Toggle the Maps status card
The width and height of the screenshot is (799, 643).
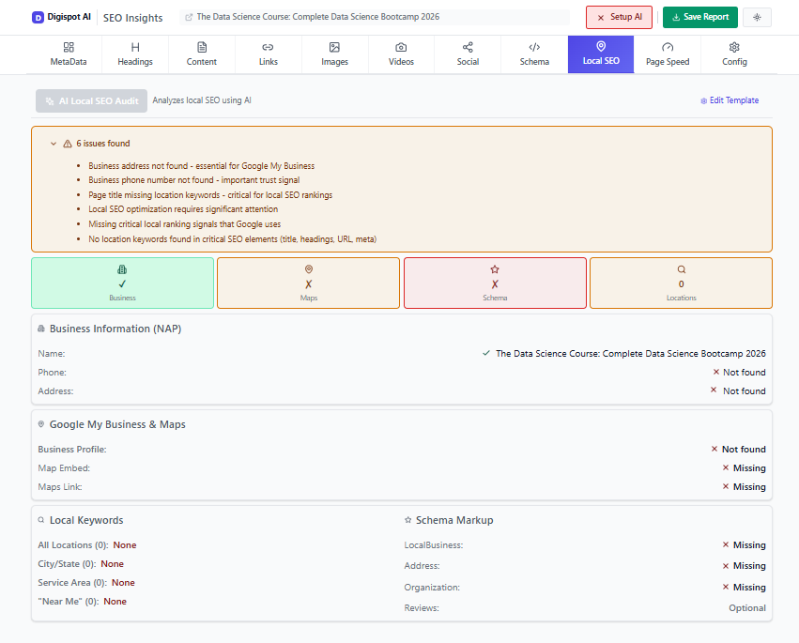[x=308, y=283]
